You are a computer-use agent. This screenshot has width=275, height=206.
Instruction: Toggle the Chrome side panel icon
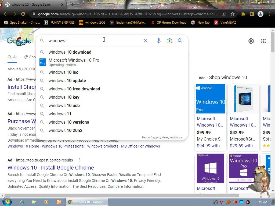tap(252, 14)
